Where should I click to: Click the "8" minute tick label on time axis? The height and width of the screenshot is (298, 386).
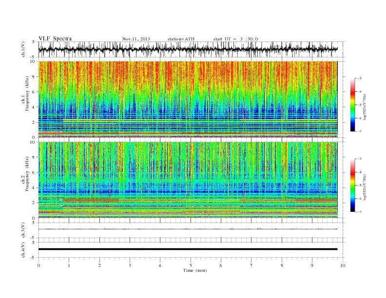pos(282,265)
